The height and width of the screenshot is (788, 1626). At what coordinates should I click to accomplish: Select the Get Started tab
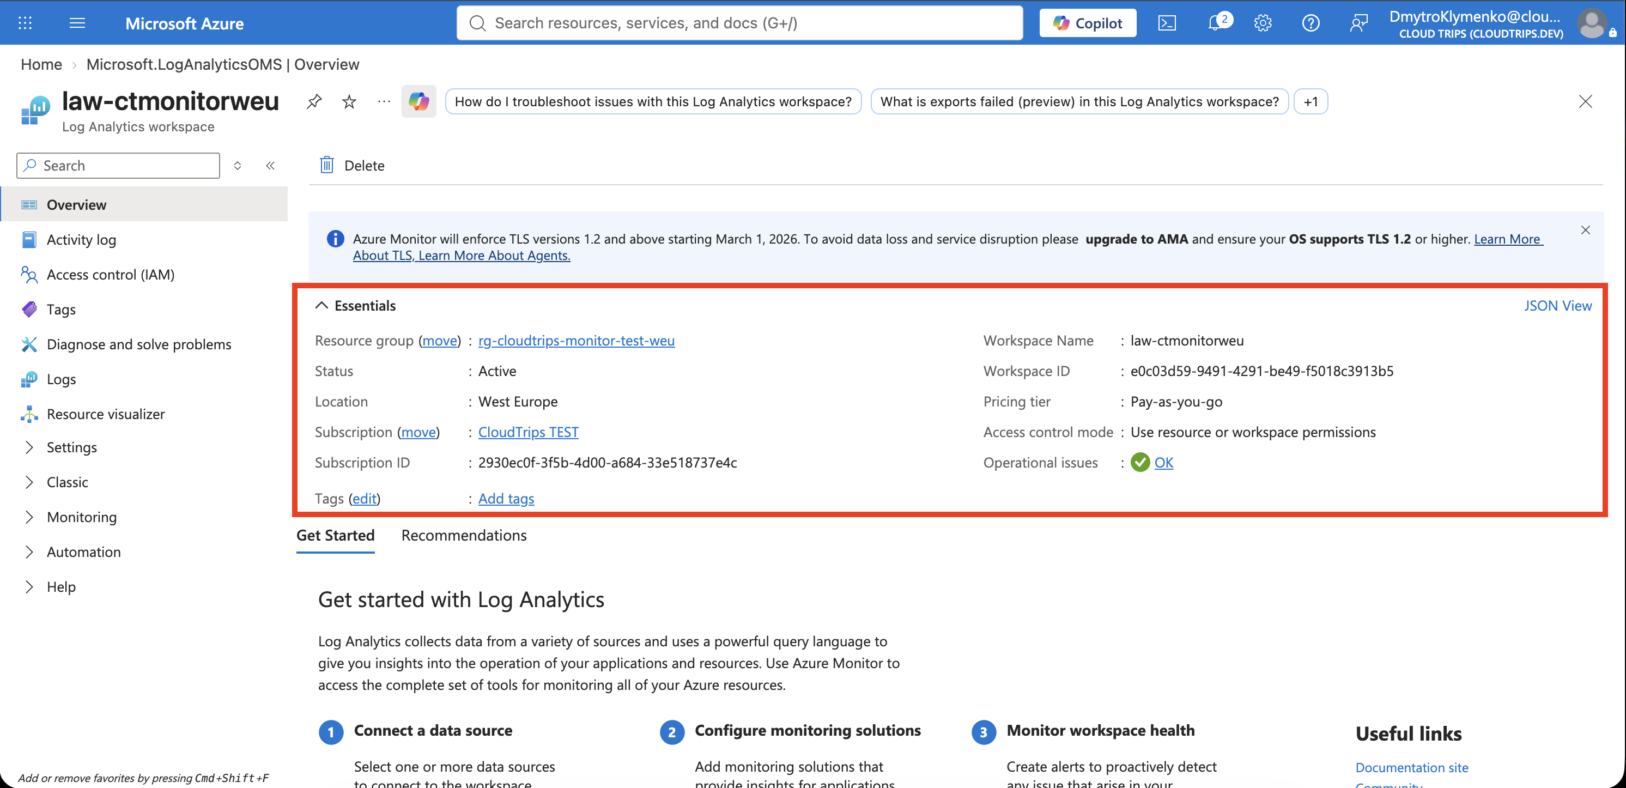tap(335, 535)
